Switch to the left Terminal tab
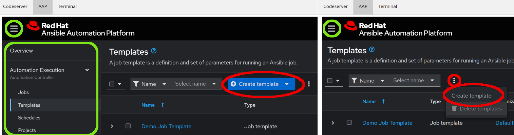 point(67,6)
